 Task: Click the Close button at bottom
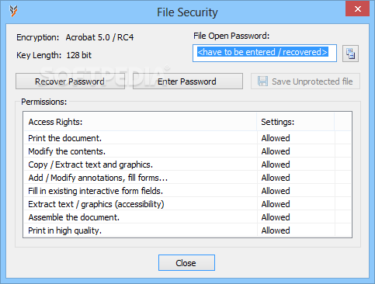click(186, 263)
